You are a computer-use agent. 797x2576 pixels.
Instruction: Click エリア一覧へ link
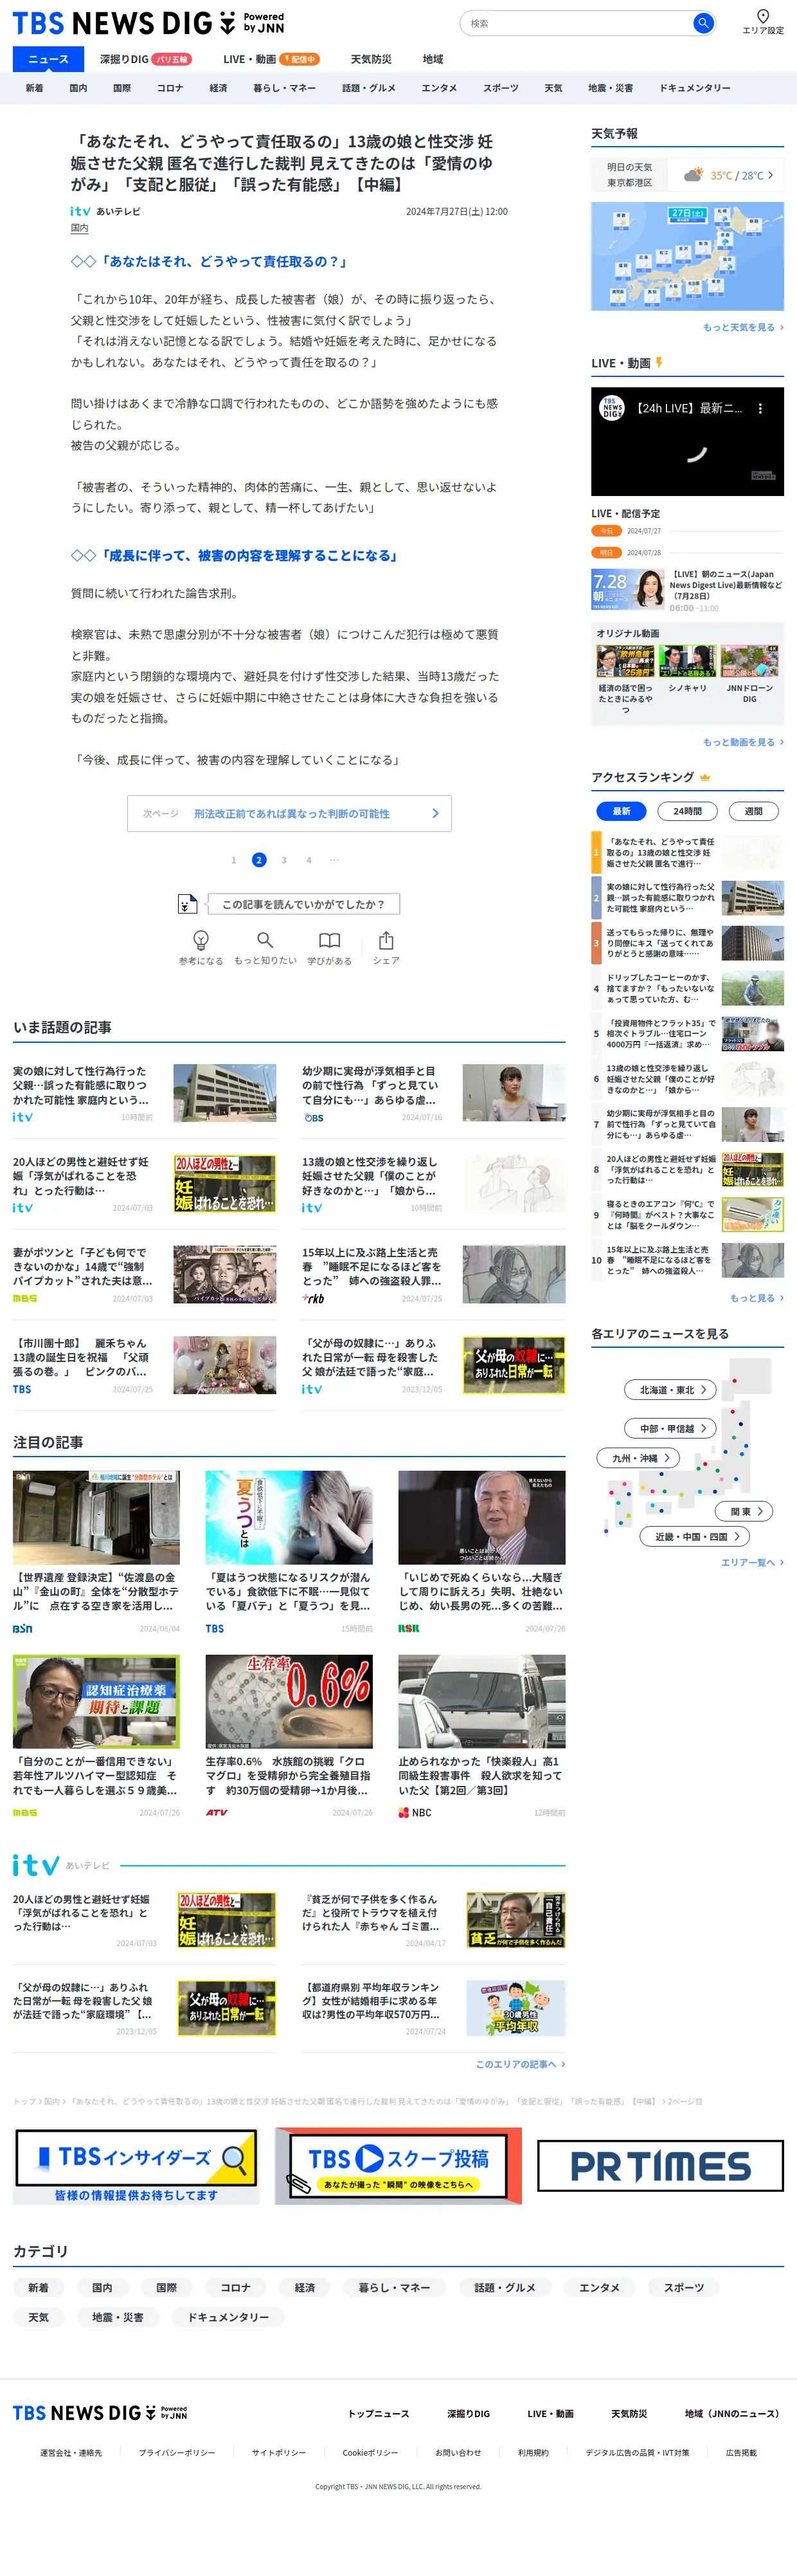[752, 1562]
